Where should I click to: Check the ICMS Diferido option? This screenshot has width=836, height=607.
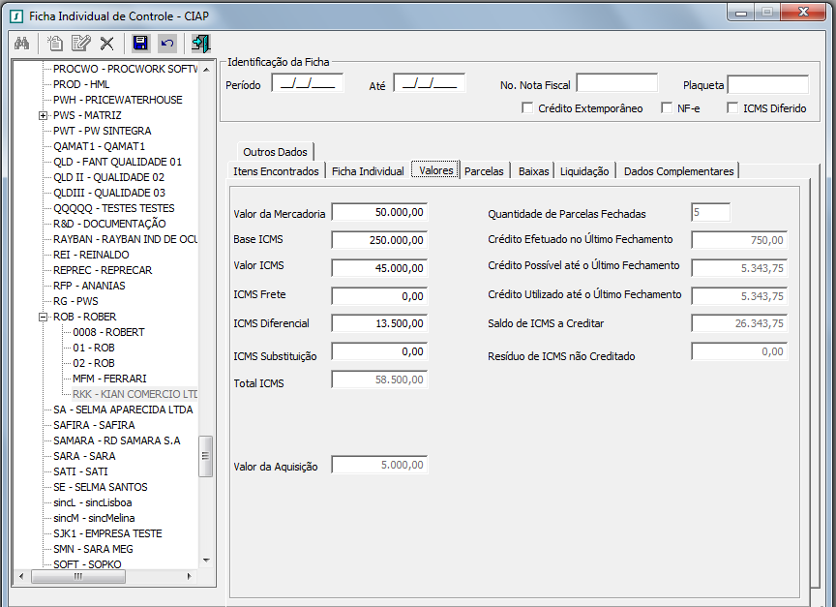(x=732, y=108)
